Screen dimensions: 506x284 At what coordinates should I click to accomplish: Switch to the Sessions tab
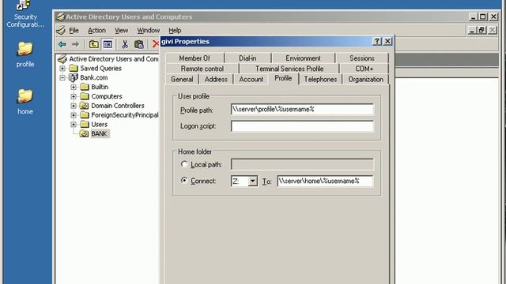pyautogui.click(x=362, y=58)
